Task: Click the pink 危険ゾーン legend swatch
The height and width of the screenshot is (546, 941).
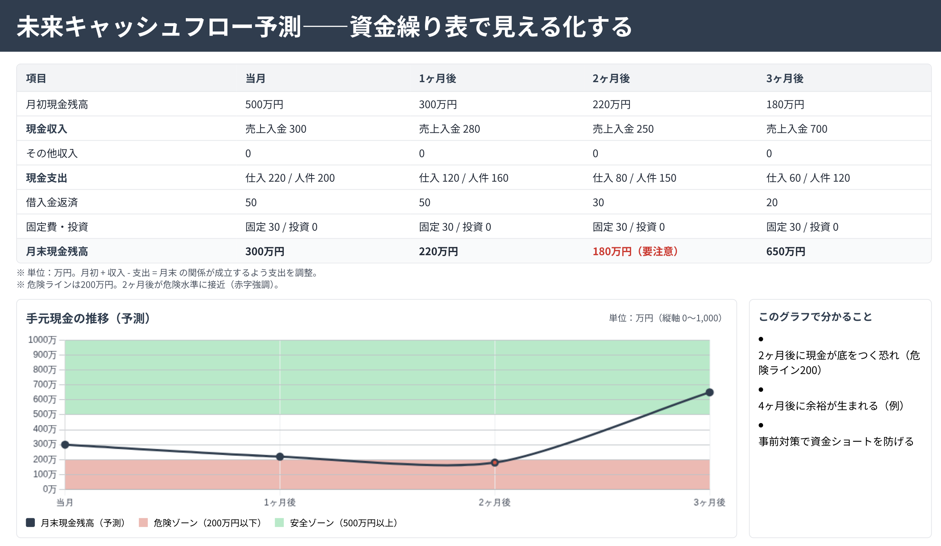Action: coord(143,523)
